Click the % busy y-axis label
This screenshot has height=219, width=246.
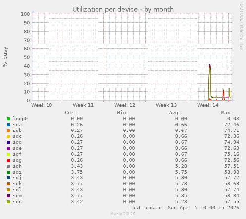pos(5,57)
